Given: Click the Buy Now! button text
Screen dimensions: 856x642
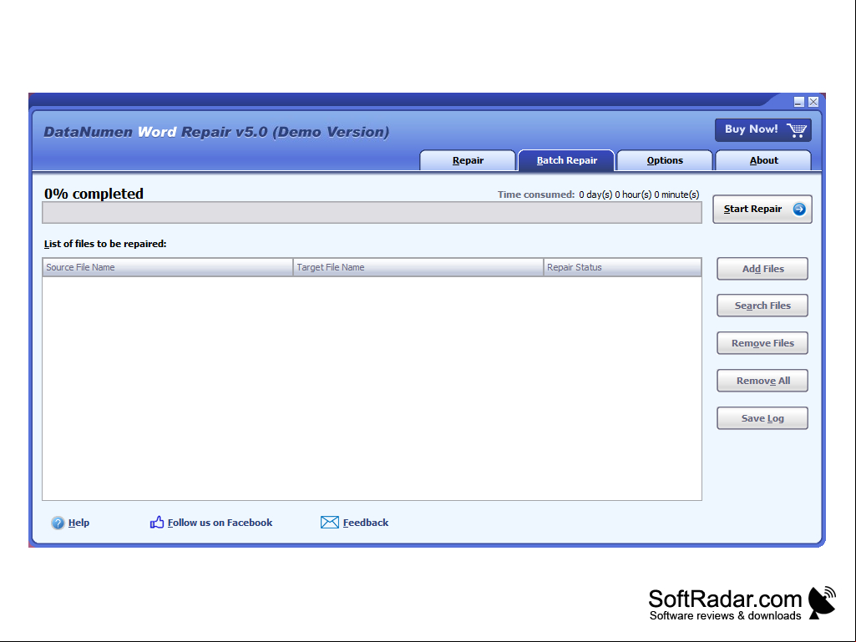Looking at the screenshot, I should pos(751,129).
